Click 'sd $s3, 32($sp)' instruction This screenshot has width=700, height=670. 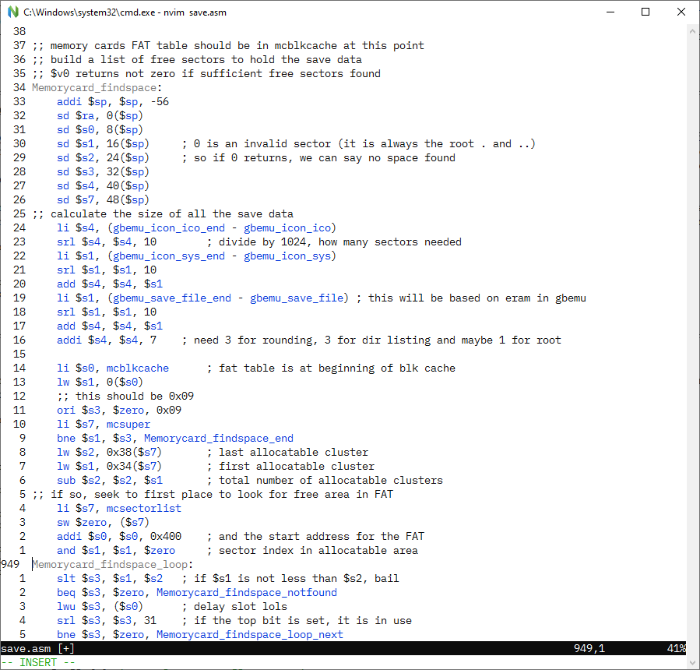[103, 171]
